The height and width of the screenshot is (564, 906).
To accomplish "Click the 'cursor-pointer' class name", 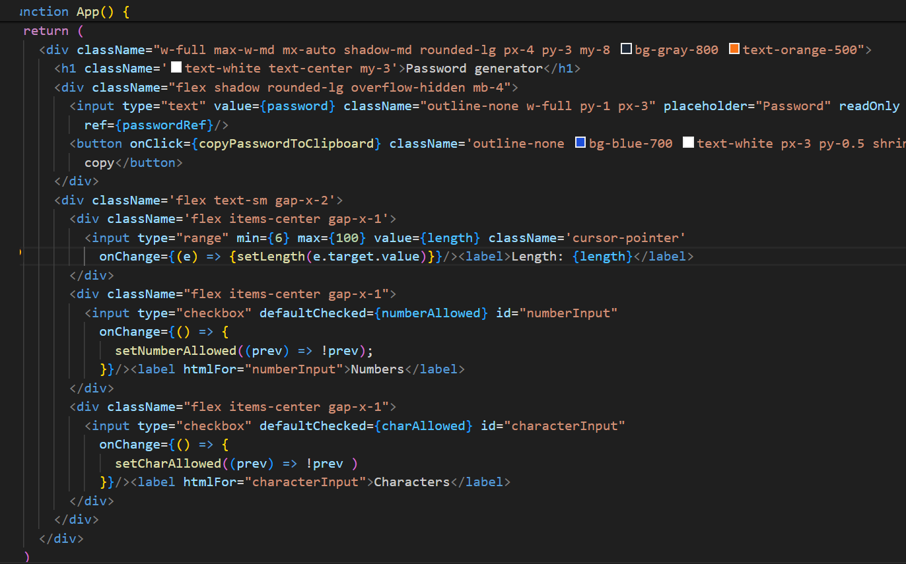I will pyautogui.click(x=625, y=237).
